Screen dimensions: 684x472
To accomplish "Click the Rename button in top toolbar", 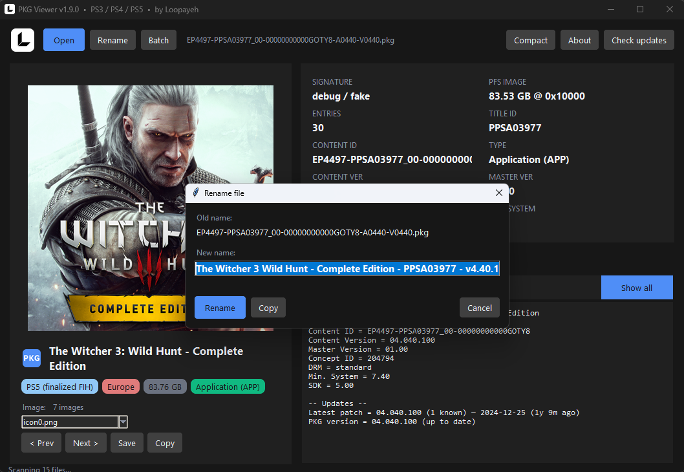I will pyautogui.click(x=112, y=40).
